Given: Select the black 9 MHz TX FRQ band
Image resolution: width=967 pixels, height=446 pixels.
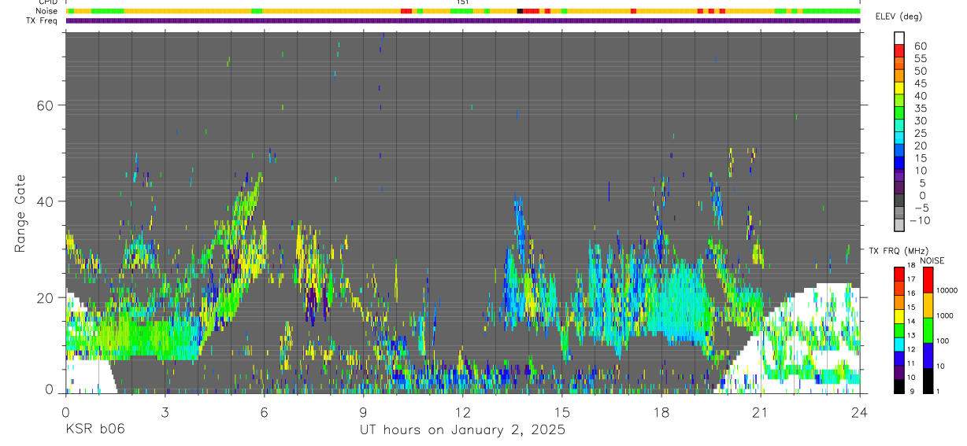Looking at the screenshot, I should [x=900, y=386].
